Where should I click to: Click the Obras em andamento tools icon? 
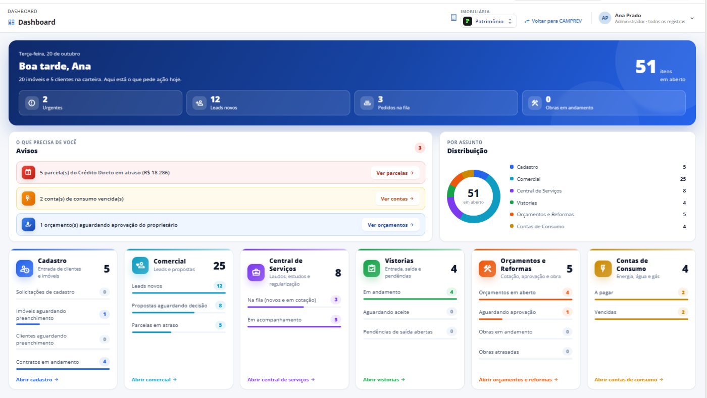click(535, 103)
